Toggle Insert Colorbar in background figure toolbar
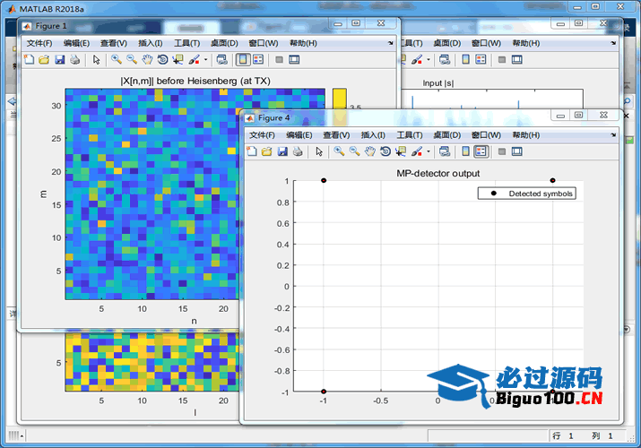 coord(465,60)
